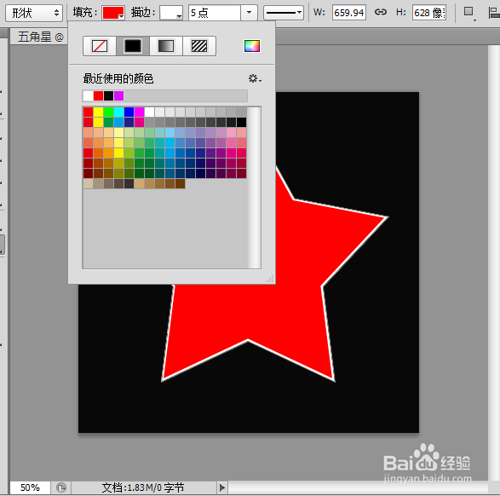
Task: Click the status bar preview icon
Action: coord(61,487)
